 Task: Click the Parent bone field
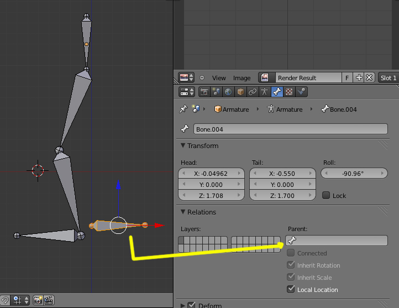[x=337, y=241]
